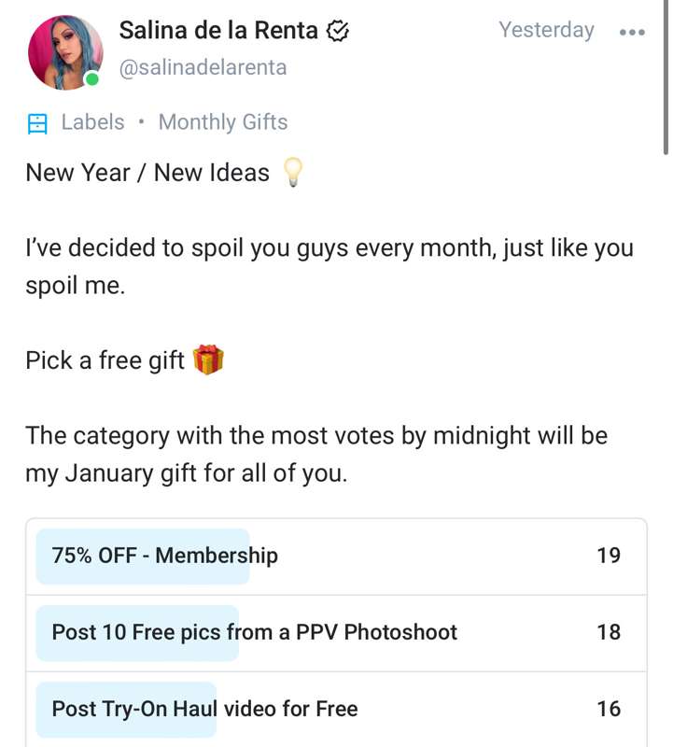Click the 16 vote count
This screenshot has width=673, height=747.
point(609,709)
